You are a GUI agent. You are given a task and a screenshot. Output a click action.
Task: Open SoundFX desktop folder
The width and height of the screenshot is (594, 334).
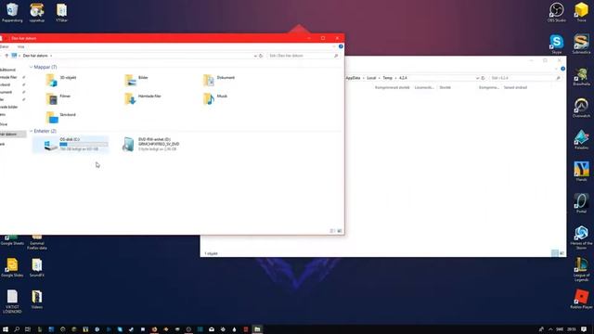coord(37,267)
